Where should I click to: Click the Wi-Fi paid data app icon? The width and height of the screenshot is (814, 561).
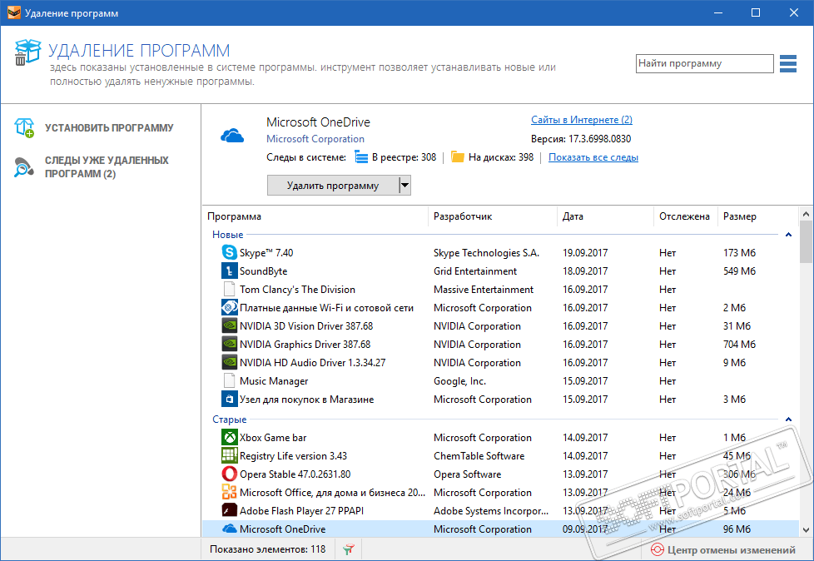coord(230,308)
